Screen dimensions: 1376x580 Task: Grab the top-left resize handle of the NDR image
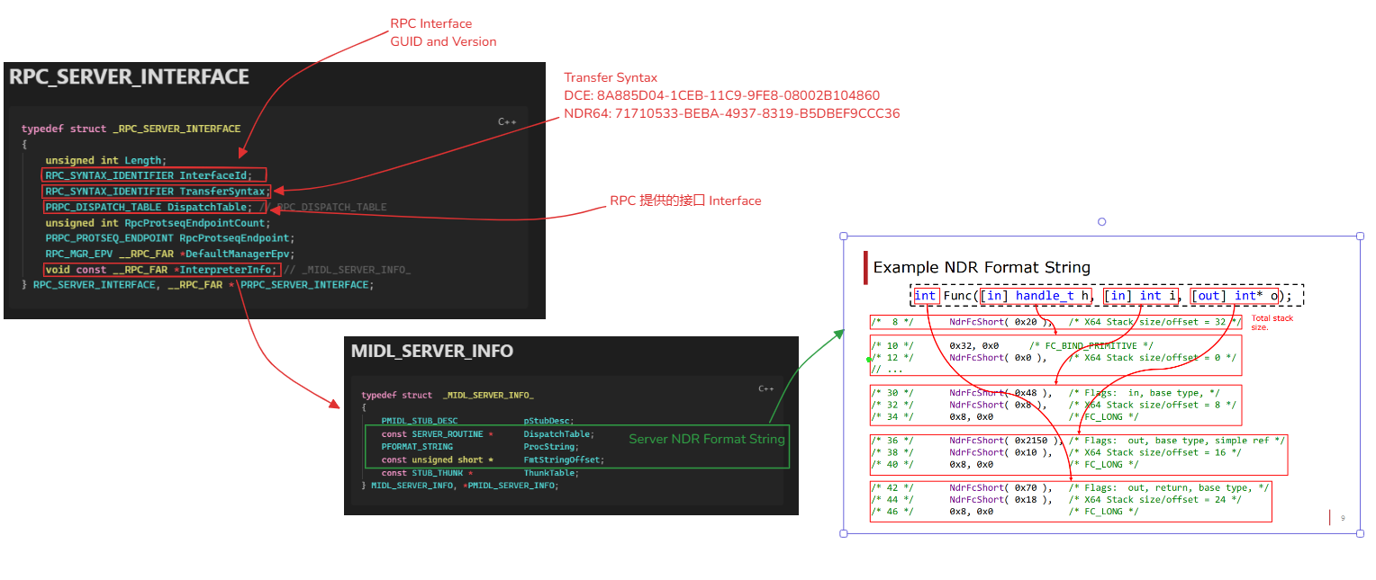click(844, 236)
